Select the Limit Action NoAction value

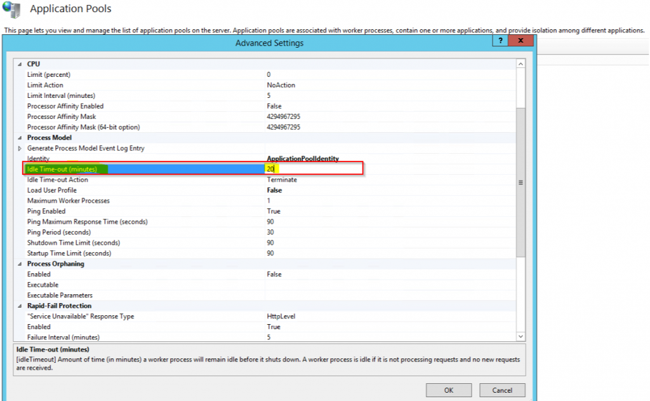click(x=281, y=85)
